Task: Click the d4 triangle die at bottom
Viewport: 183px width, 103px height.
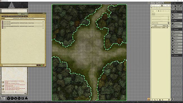Action: click(x=26, y=98)
